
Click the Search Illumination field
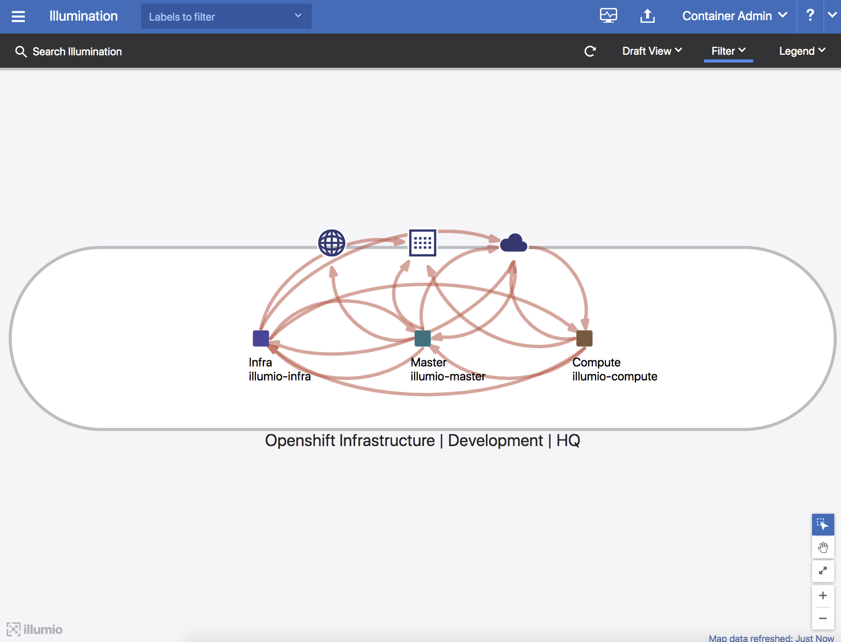click(77, 52)
